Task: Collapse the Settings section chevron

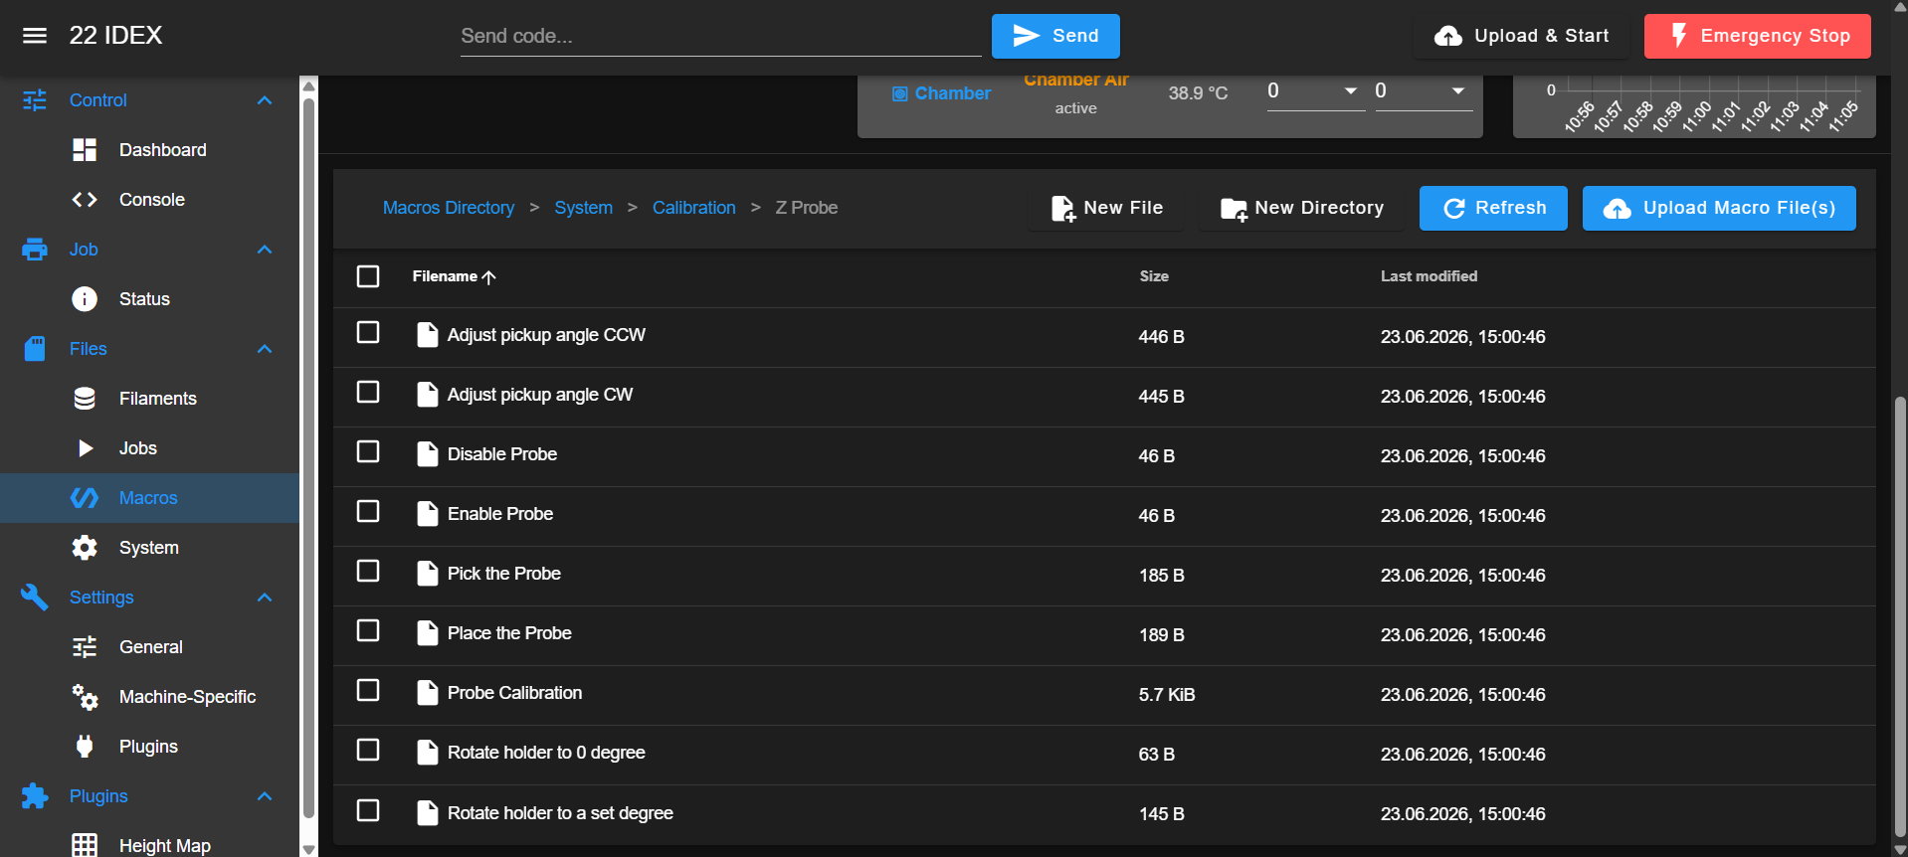Action: pyautogui.click(x=265, y=598)
